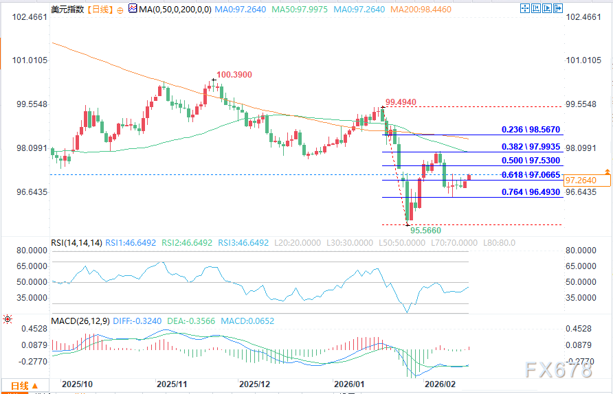Screen dimensions: 613x394
Task: Click the red sun icon left of MACD panel
Action: (8, 319)
